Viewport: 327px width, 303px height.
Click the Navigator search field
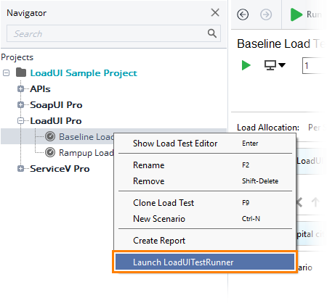pyautogui.click(x=113, y=33)
